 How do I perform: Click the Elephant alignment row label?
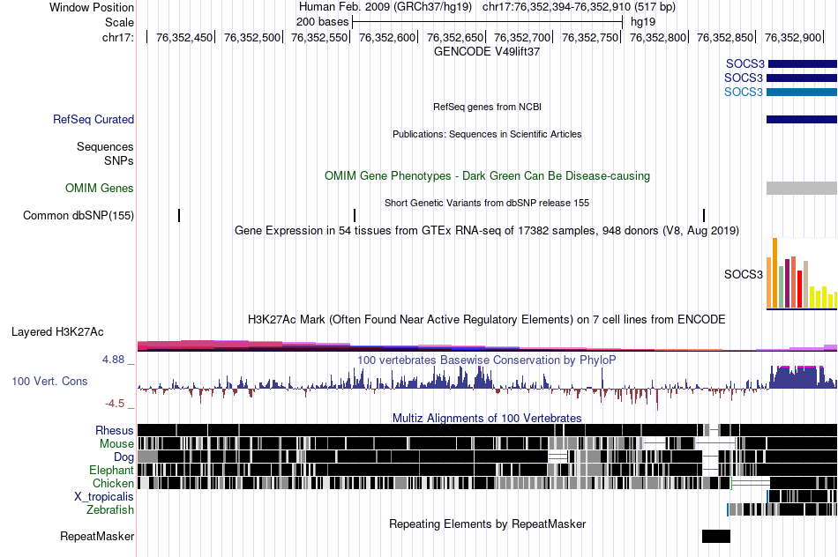coord(112,470)
